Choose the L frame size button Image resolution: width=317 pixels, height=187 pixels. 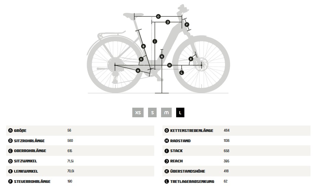coord(180,112)
